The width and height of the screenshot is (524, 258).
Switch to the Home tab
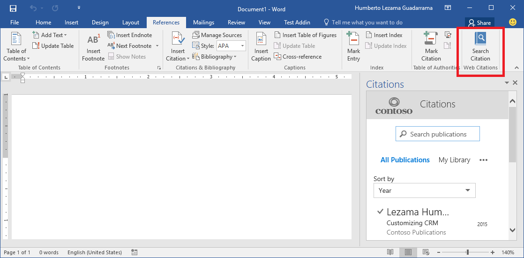click(x=44, y=23)
